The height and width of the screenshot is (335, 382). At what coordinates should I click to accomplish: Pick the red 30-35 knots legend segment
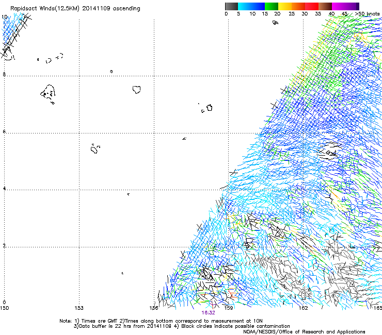[x=312, y=6]
